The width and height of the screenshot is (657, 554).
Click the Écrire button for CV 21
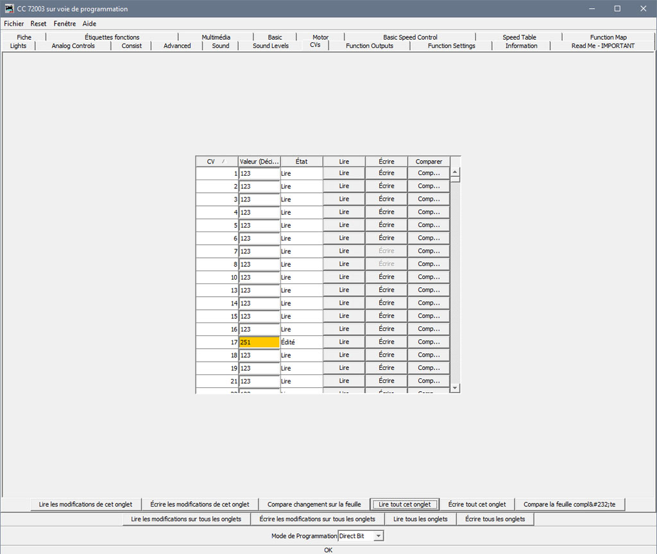pyautogui.click(x=386, y=381)
